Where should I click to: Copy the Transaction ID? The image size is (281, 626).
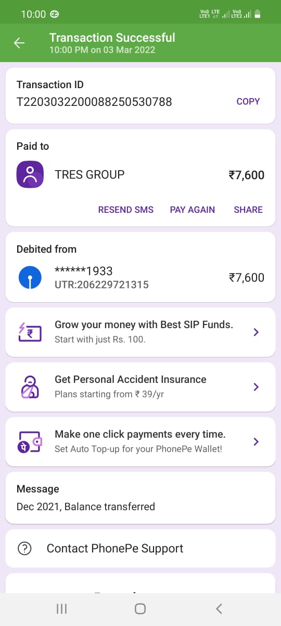[x=248, y=101]
